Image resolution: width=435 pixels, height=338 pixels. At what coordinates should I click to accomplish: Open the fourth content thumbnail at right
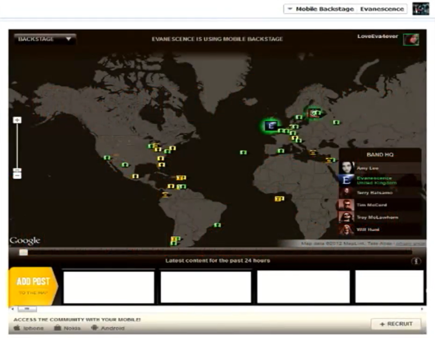point(389,287)
